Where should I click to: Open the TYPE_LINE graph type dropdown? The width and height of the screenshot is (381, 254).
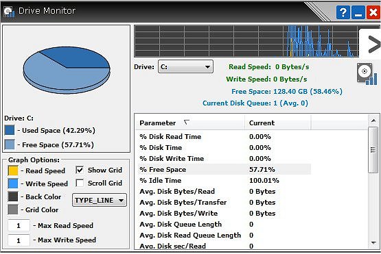point(100,200)
